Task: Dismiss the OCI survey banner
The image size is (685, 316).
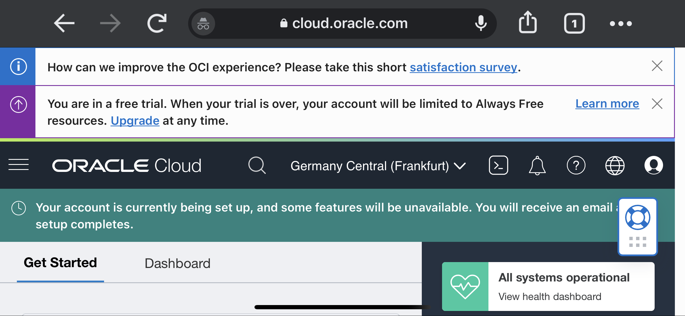Action: tap(657, 66)
